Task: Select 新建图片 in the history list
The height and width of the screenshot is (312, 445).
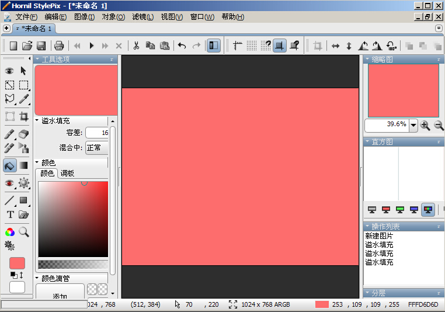Action: (379, 236)
